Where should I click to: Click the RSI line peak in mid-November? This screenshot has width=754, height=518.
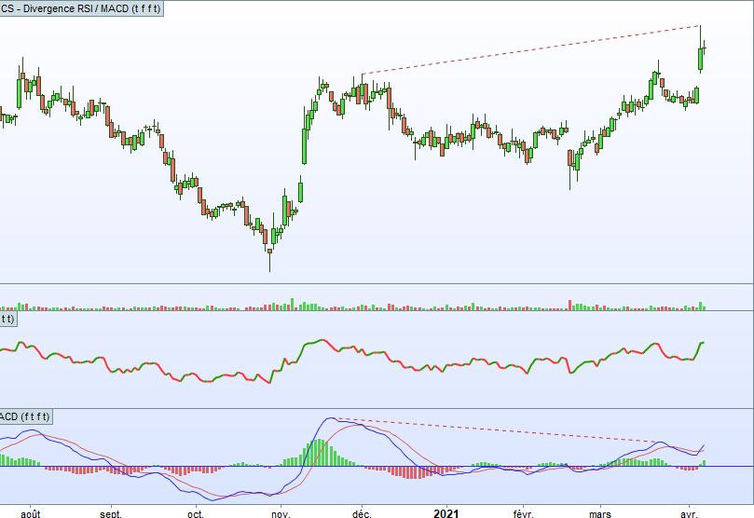[x=322, y=340]
